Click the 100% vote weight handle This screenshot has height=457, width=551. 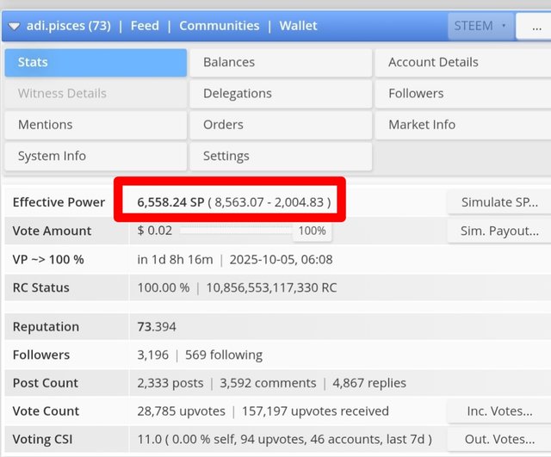(312, 232)
